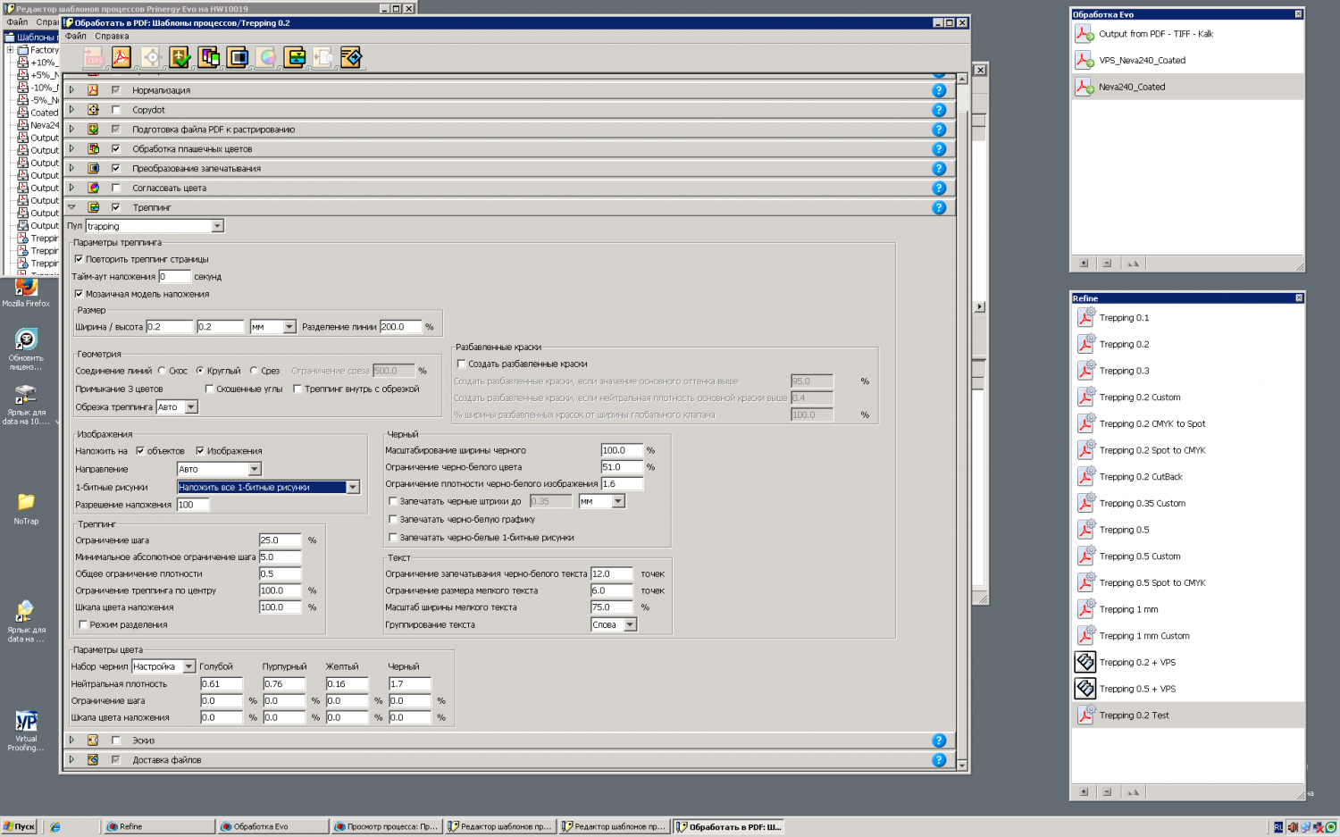Toggle Мозаичная модель наложения checkbox
The width and height of the screenshot is (1340, 837).
tap(79, 294)
